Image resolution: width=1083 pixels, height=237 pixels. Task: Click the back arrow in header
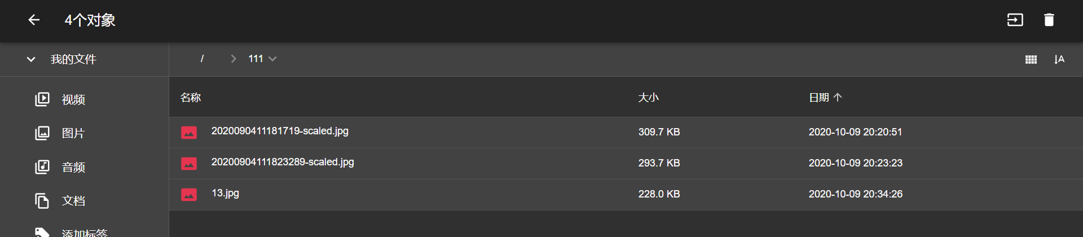[34, 20]
